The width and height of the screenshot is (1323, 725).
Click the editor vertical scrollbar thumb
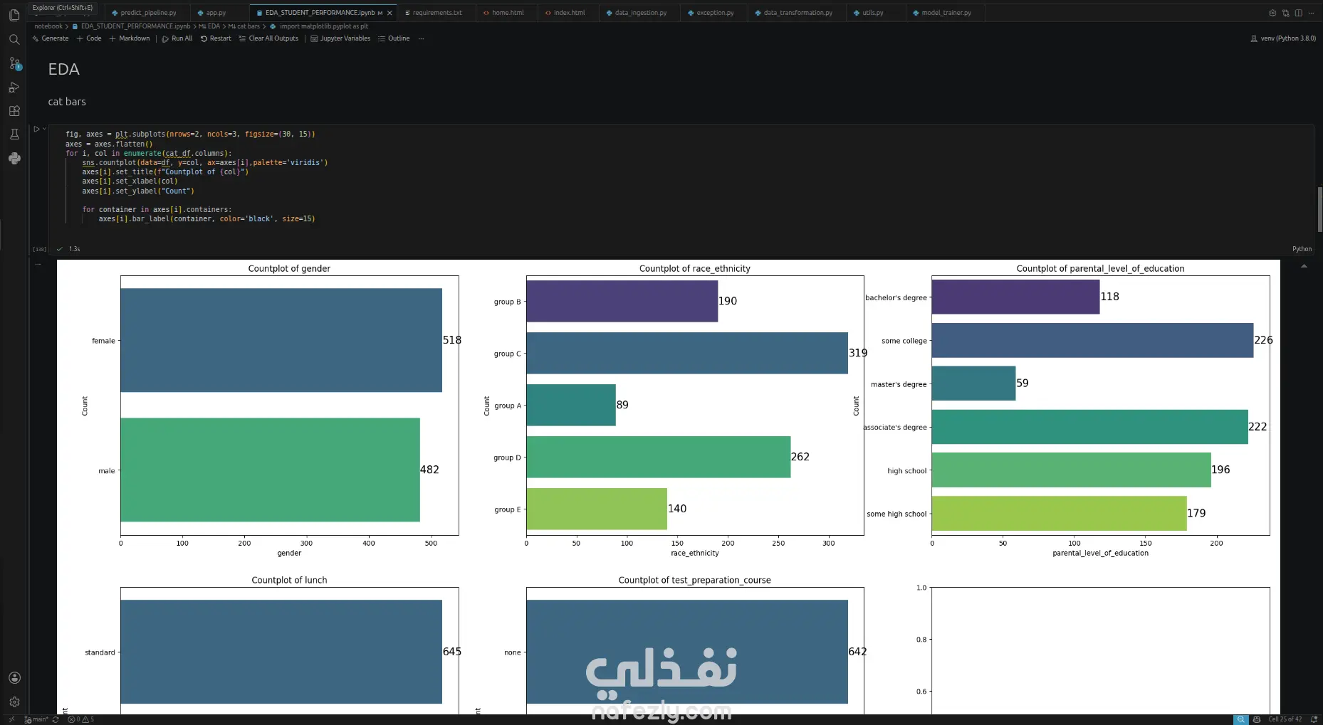tap(1319, 208)
